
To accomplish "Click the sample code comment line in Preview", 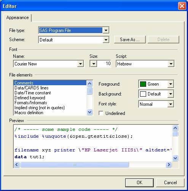I will pos(66,129).
